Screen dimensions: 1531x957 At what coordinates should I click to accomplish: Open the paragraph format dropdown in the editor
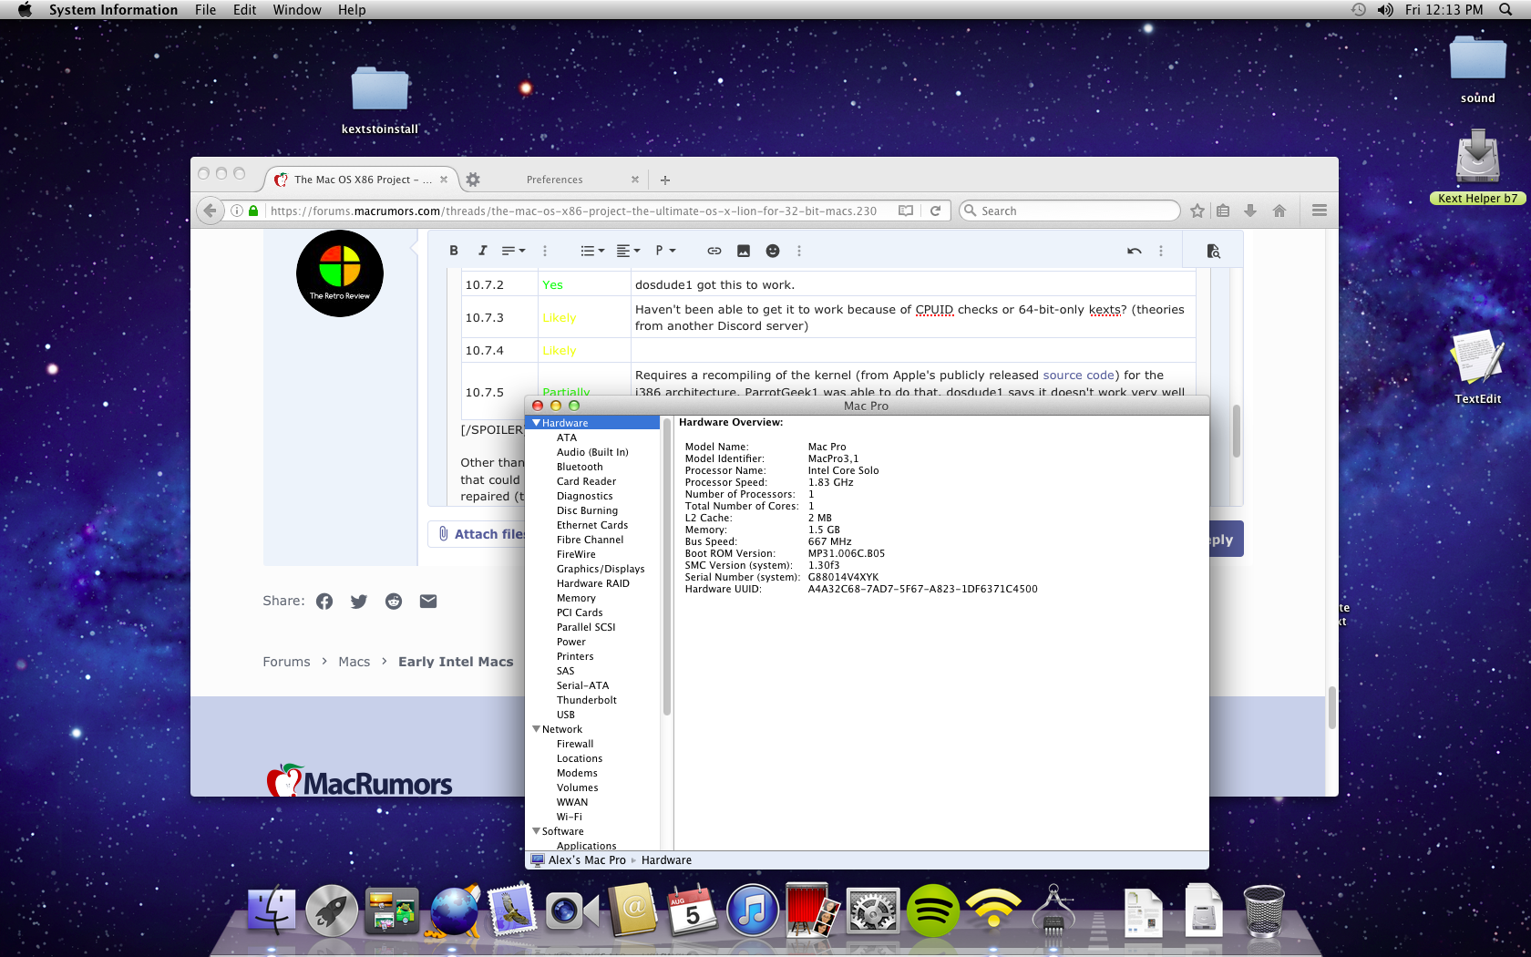pos(665,251)
